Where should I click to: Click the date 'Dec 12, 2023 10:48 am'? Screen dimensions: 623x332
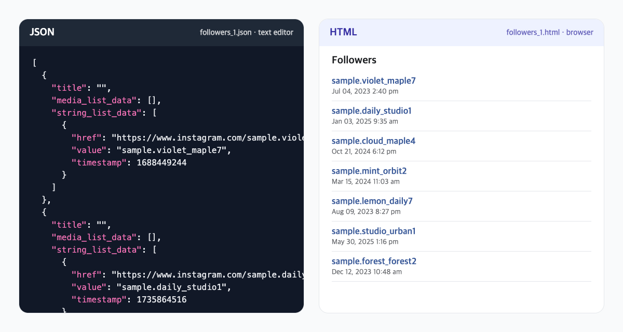[367, 272]
